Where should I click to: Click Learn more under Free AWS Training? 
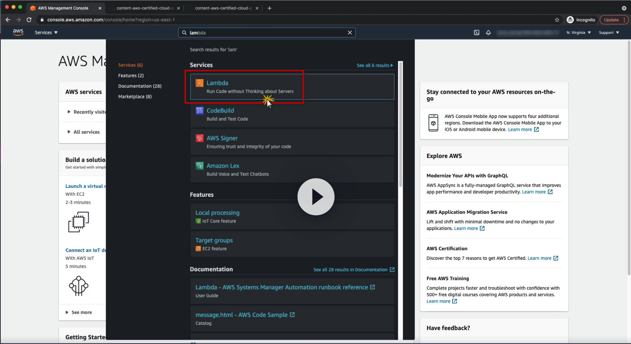coord(442,301)
